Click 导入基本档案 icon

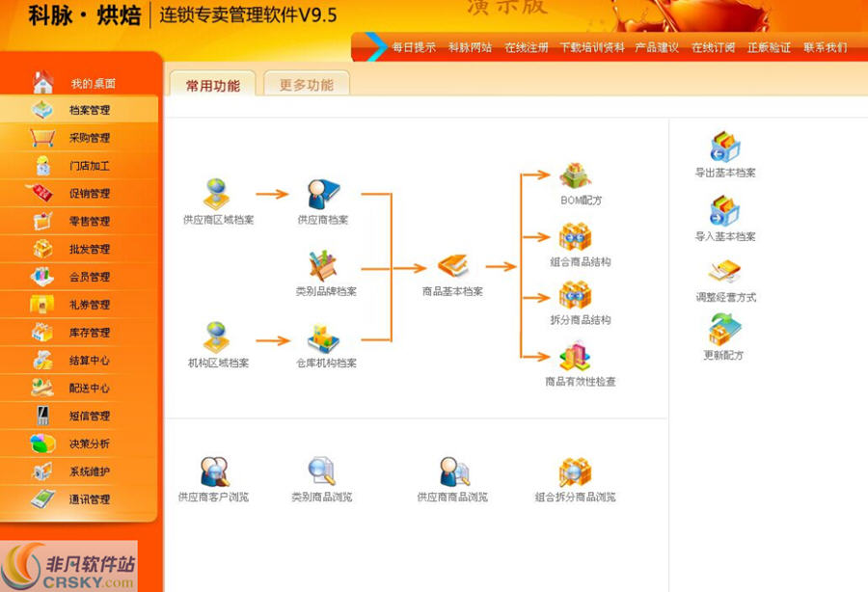pyautogui.click(x=725, y=211)
